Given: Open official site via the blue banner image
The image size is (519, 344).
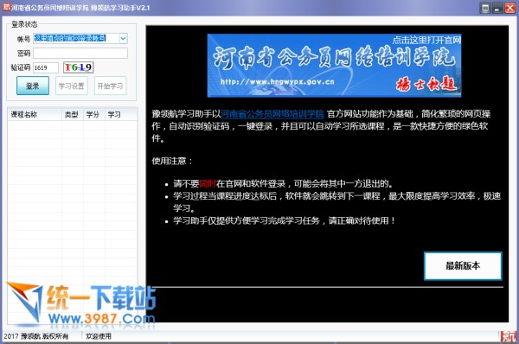Looking at the screenshot, I should pyautogui.click(x=334, y=66).
